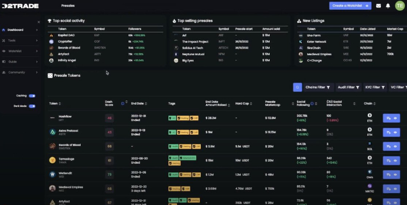Image resolution: width=407 pixels, height=205 pixels.
Task: Open the Chains Filter dropdown
Action: tap(318, 87)
